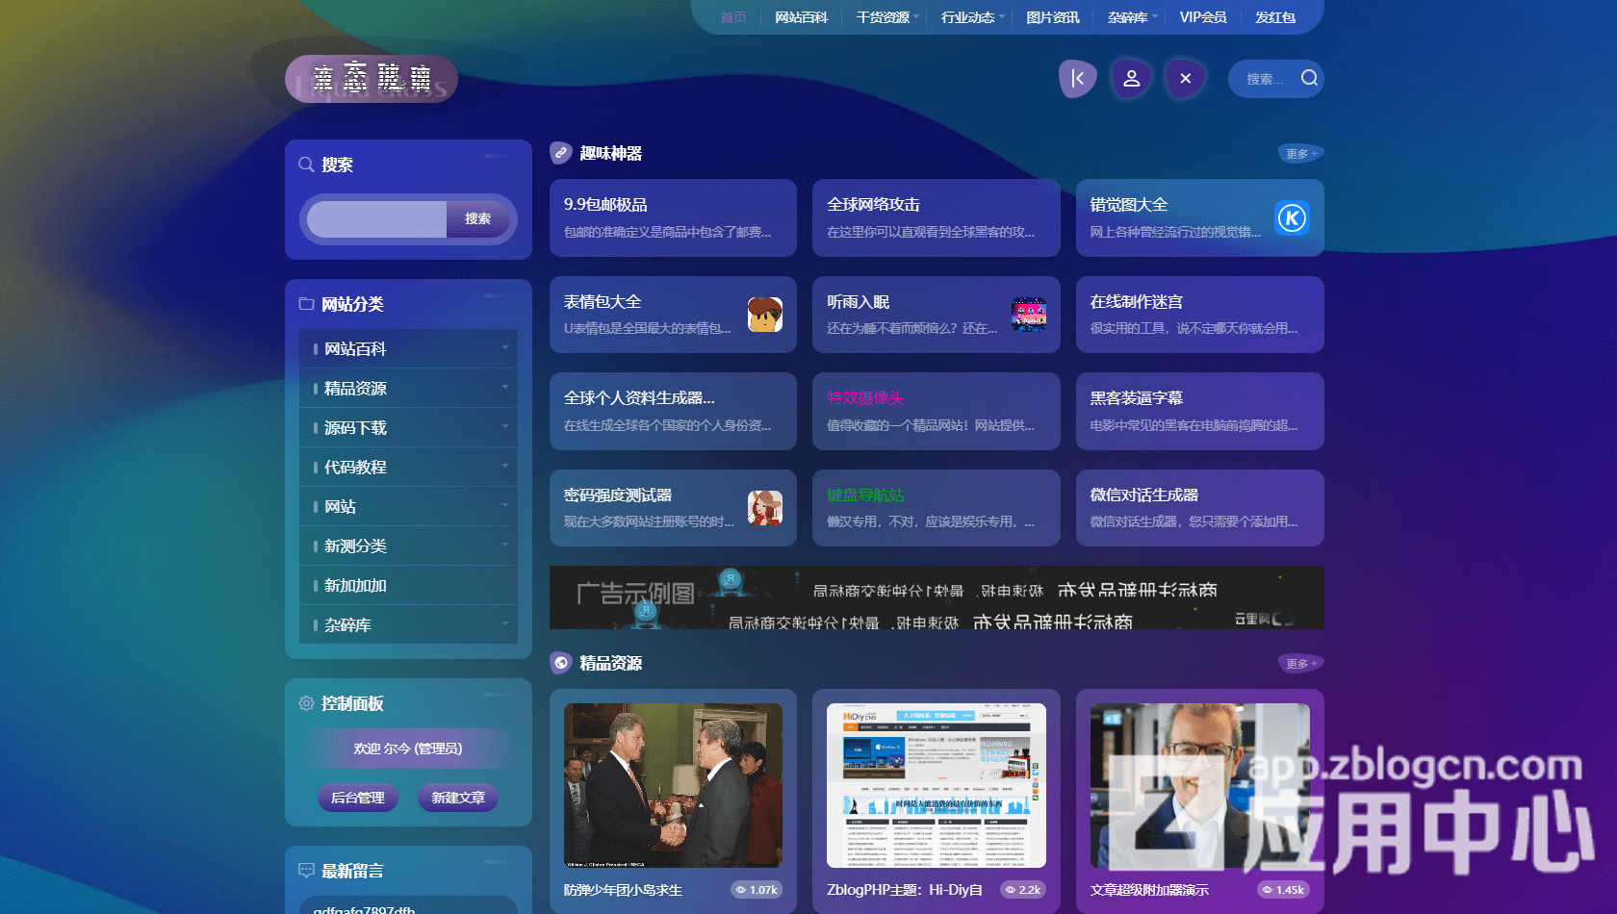The width and height of the screenshot is (1617, 914).
Task: Click the comment icon beside 最新留言
Action: [306, 871]
